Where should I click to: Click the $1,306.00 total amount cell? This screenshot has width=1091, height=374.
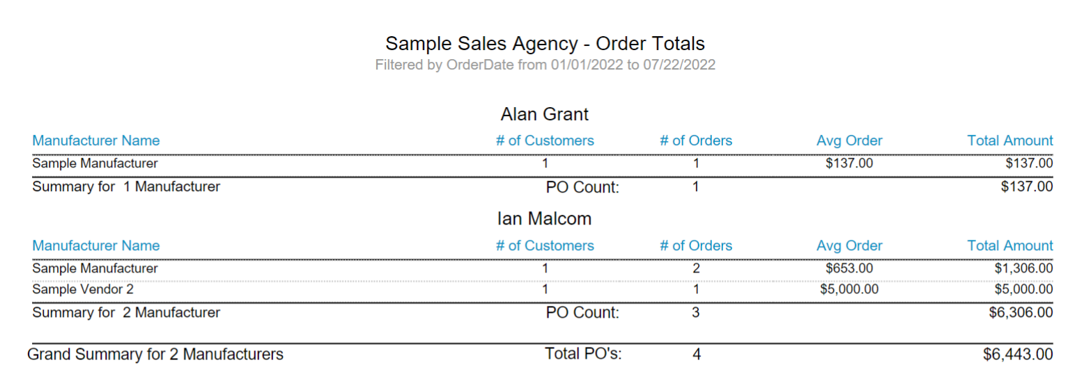[1023, 268]
